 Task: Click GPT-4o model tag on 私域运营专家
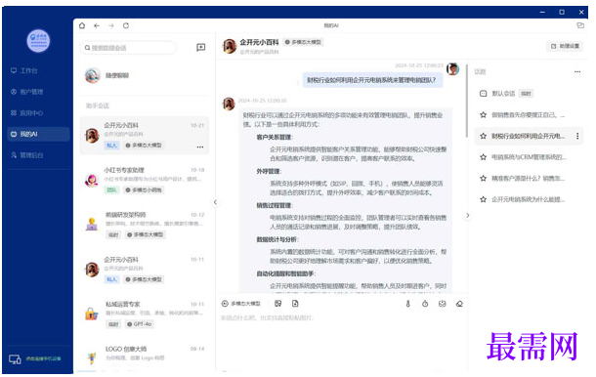point(139,324)
